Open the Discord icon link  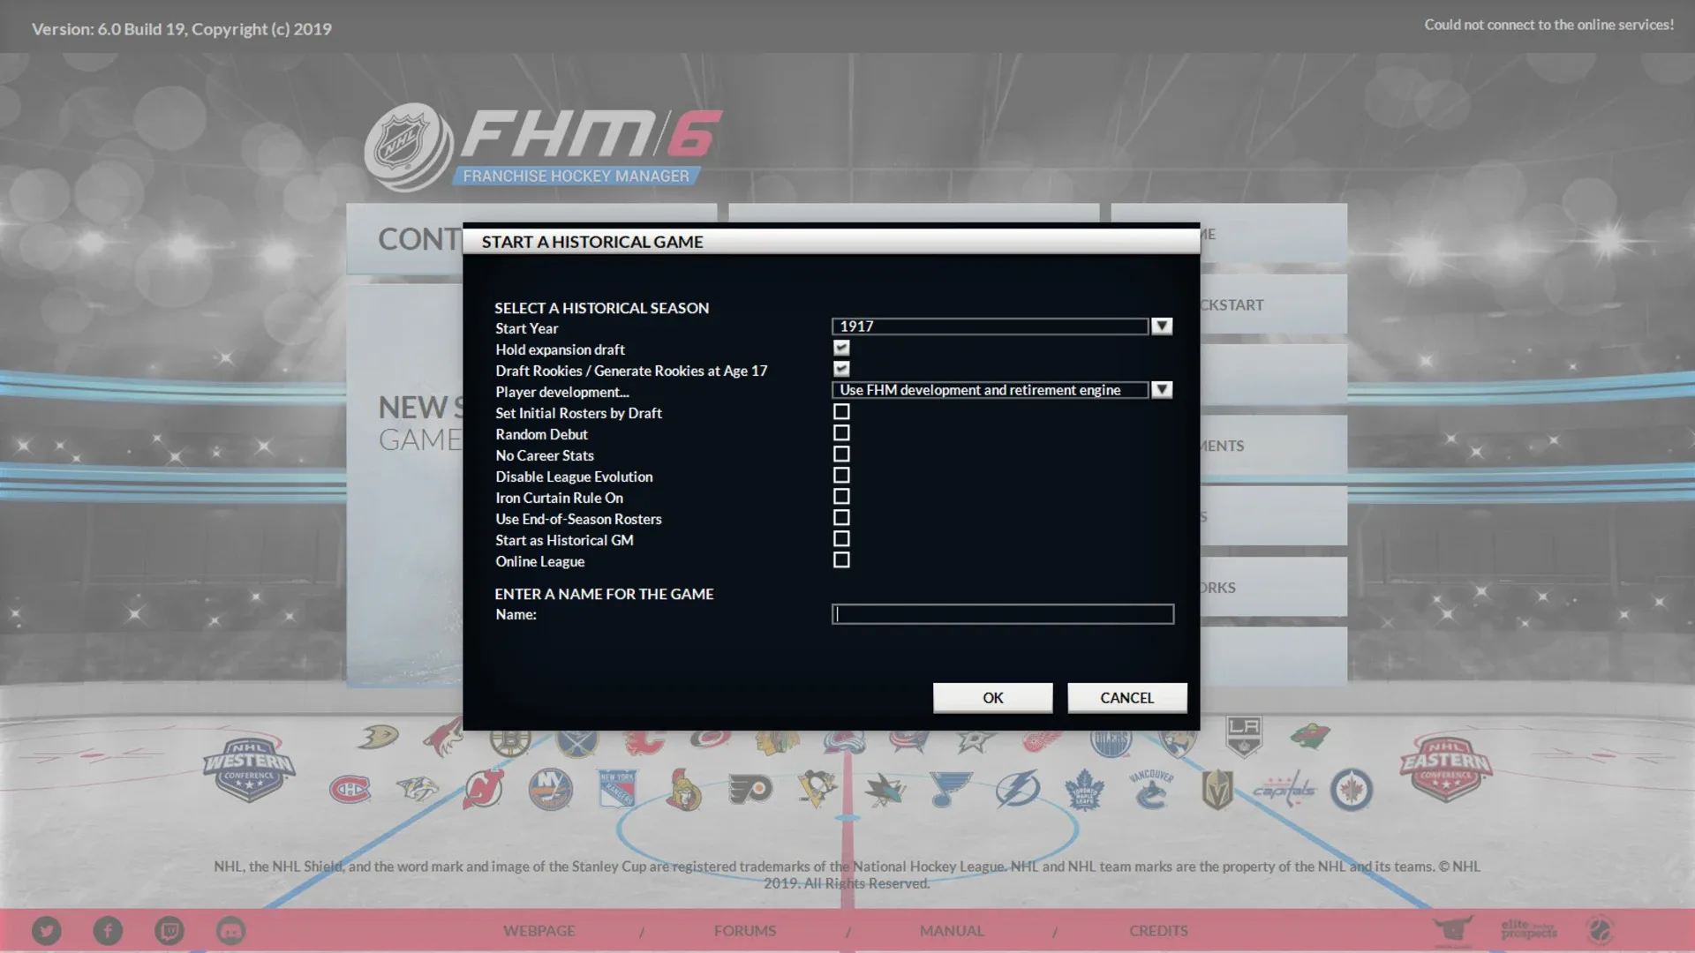(x=230, y=931)
